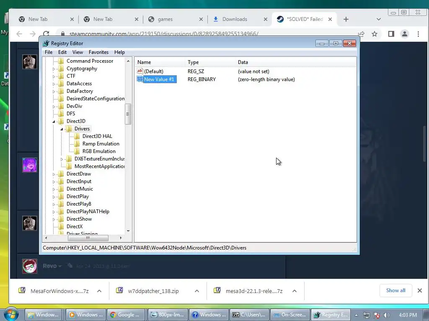The width and height of the screenshot is (429, 321).
Task: Open a new Chrome tab
Action: tap(346, 19)
